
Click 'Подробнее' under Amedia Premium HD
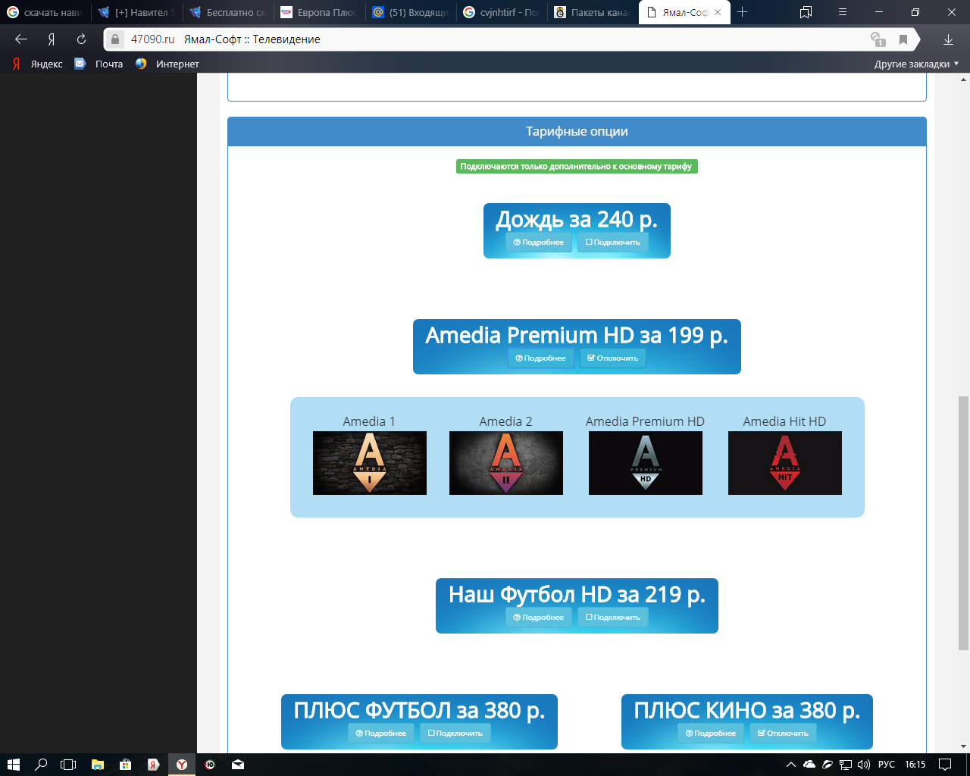coord(540,358)
